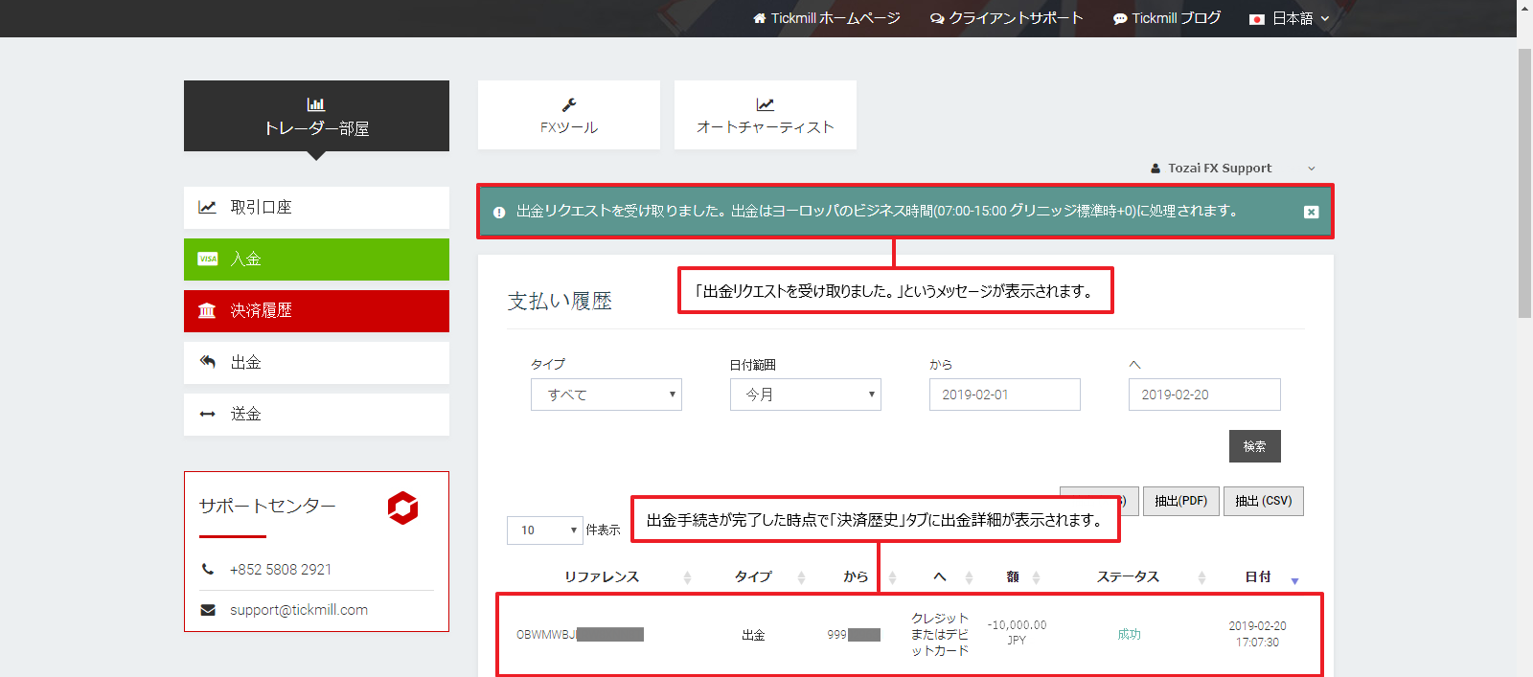Click the 成功 status cell
Screen dimensions: 1533x677
pyautogui.click(x=1129, y=634)
